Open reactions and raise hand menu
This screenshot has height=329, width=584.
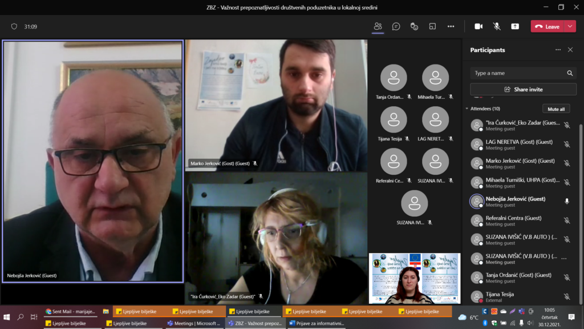coord(415,26)
